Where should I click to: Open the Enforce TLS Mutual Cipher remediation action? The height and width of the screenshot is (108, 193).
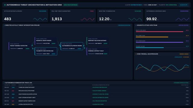click(100, 94)
